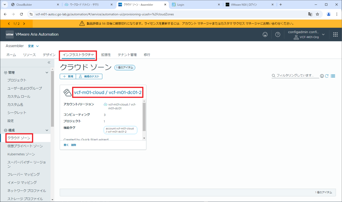Open the リソース tab
The height and width of the screenshot is (202, 342).
coord(29,55)
